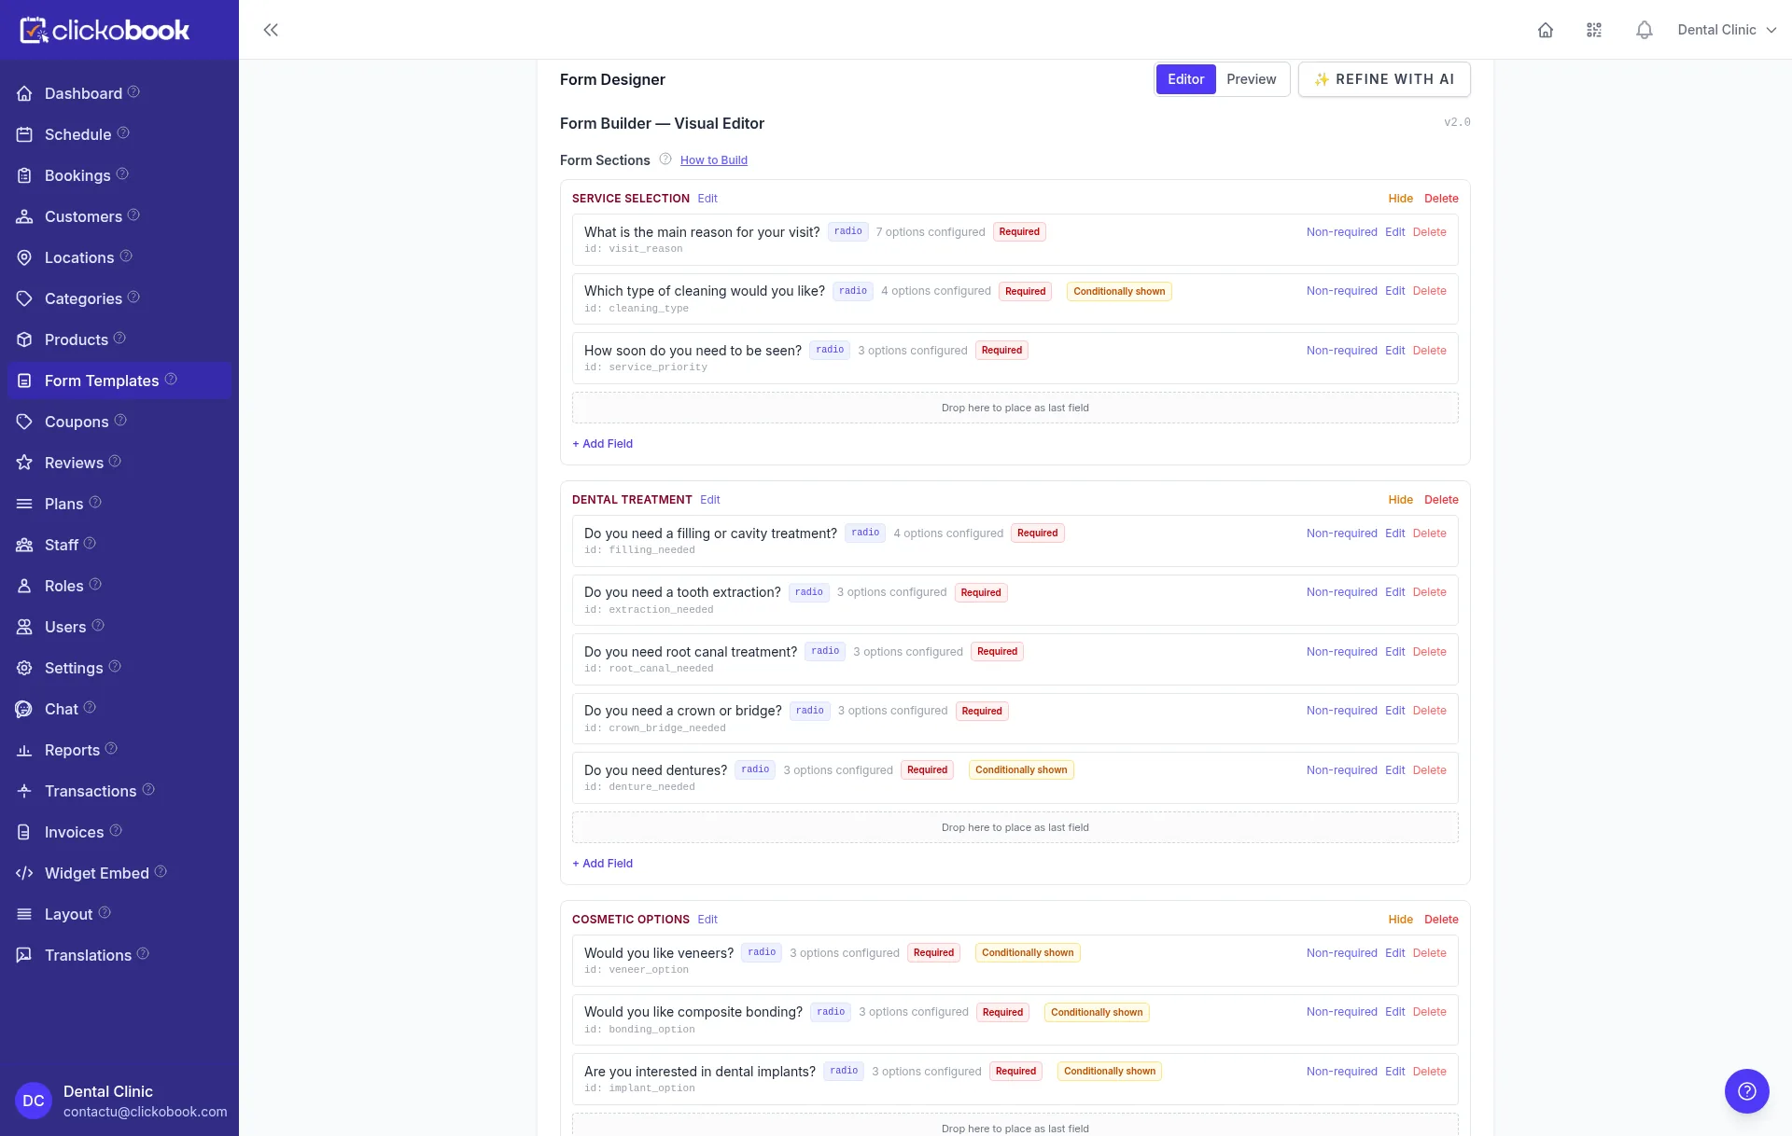Click the help icon beside Dashboard
Viewport: 1792px width, 1136px height.
coord(133,92)
